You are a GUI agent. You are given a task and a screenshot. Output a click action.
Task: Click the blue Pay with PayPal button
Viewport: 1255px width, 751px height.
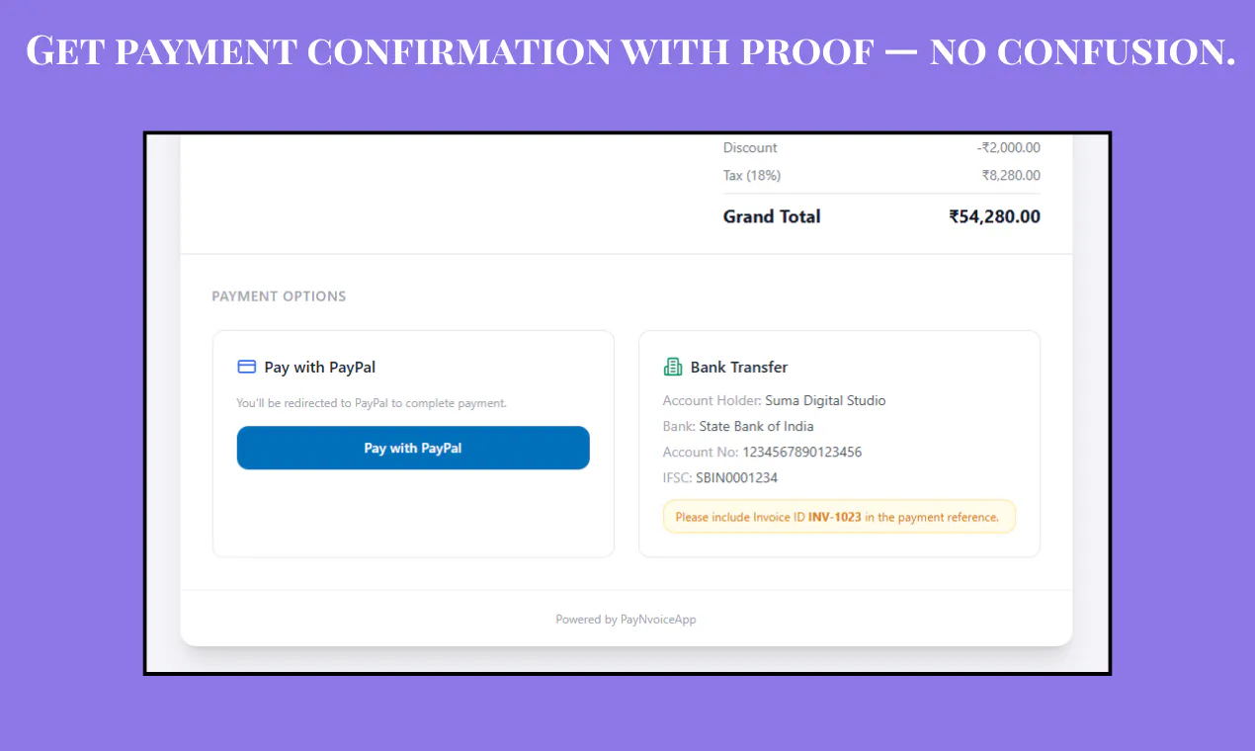[413, 448]
